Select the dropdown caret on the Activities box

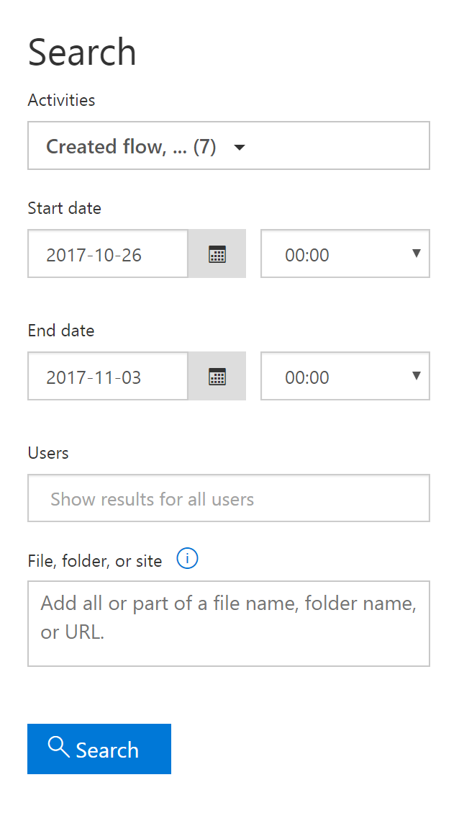(x=240, y=146)
